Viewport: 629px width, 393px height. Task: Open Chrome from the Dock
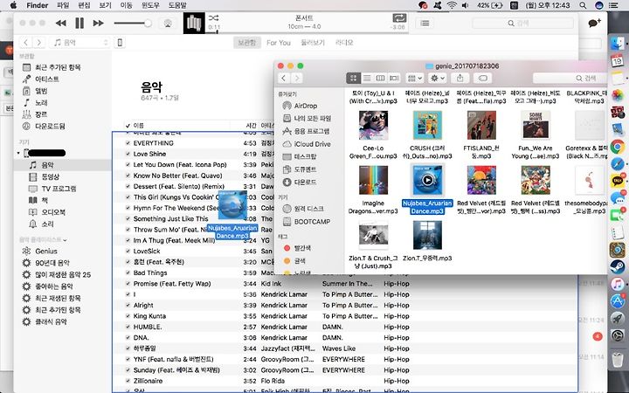(x=618, y=148)
